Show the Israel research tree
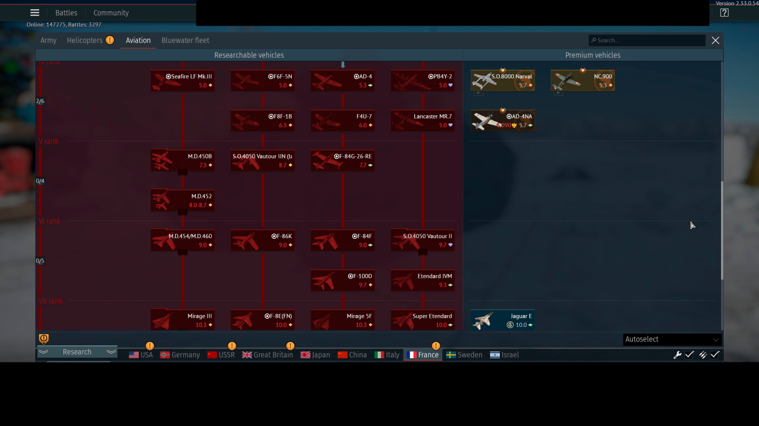The image size is (759, 426). point(504,355)
